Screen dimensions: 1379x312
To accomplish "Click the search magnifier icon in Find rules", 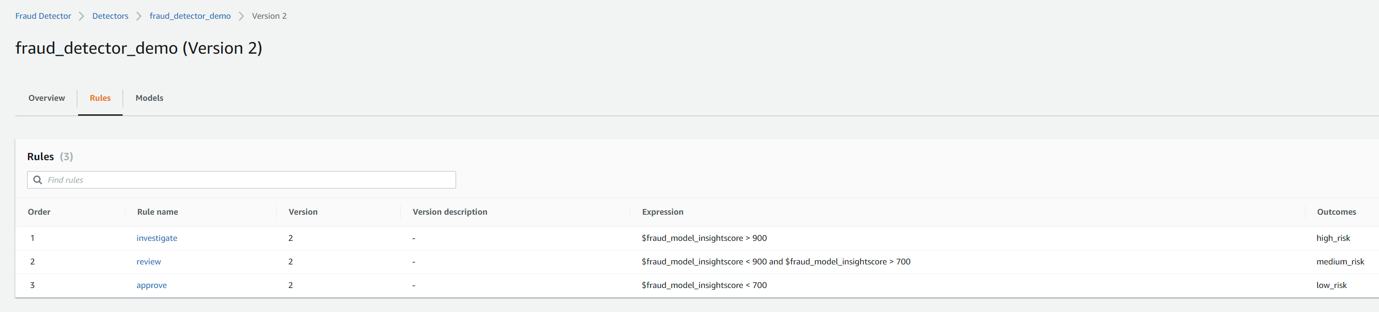I will (x=38, y=180).
